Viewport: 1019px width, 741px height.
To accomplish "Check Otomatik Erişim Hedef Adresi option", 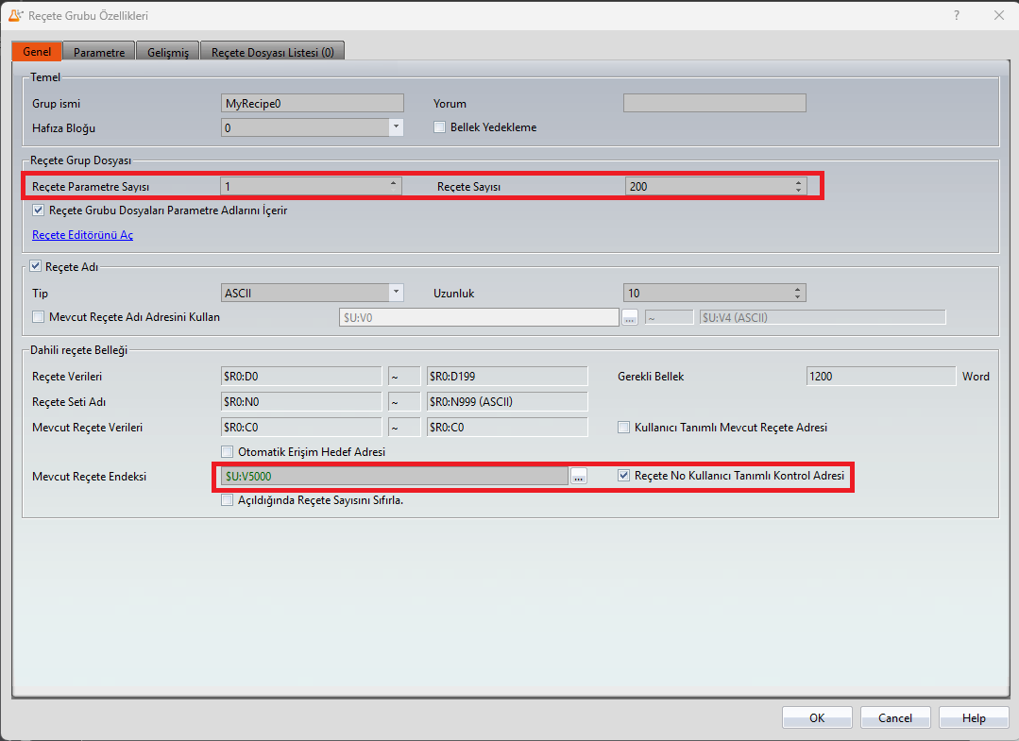I will pyautogui.click(x=227, y=452).
